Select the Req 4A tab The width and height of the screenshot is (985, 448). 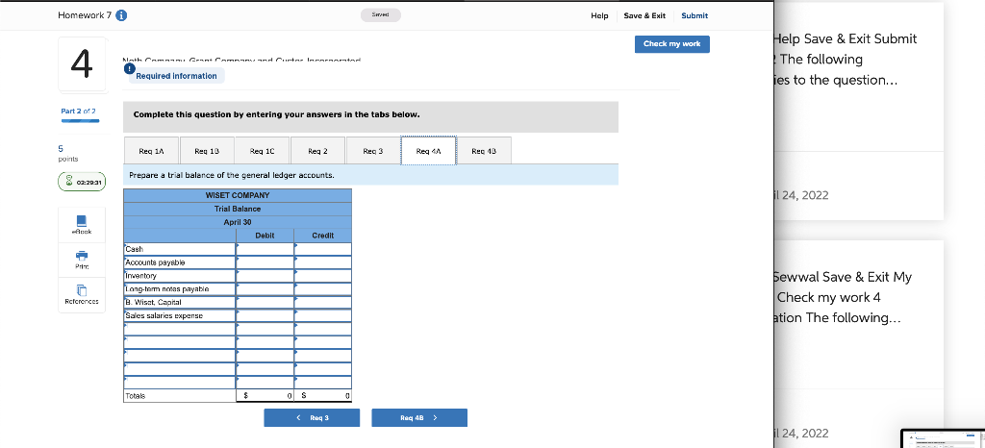click(429, 151)
